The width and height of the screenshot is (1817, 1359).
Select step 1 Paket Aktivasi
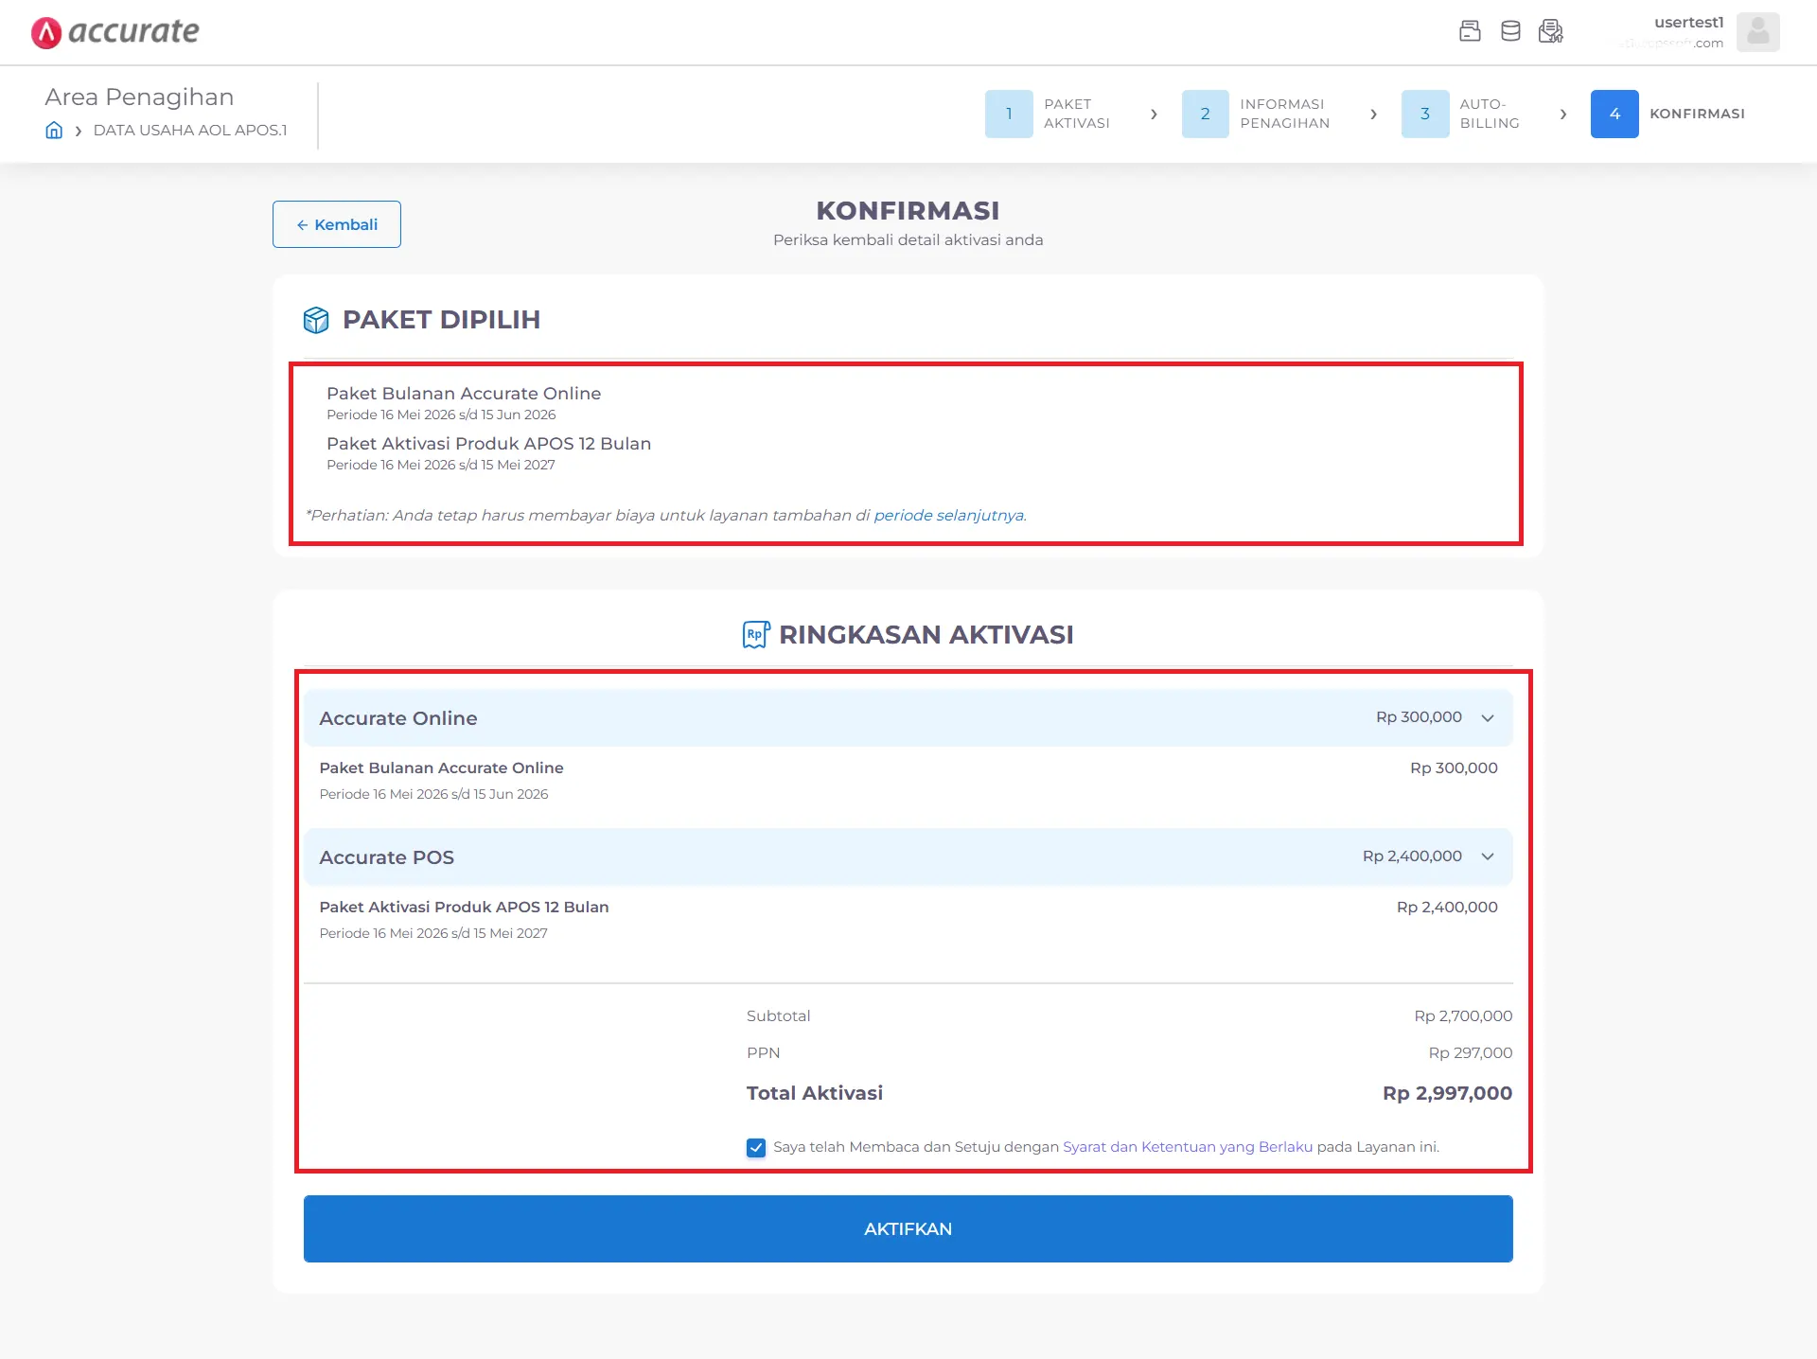point(1048,114)
